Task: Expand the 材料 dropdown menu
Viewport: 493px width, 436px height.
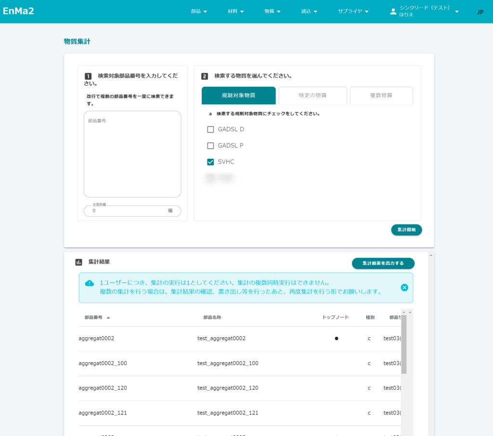Action: click(x=236, y=12)
